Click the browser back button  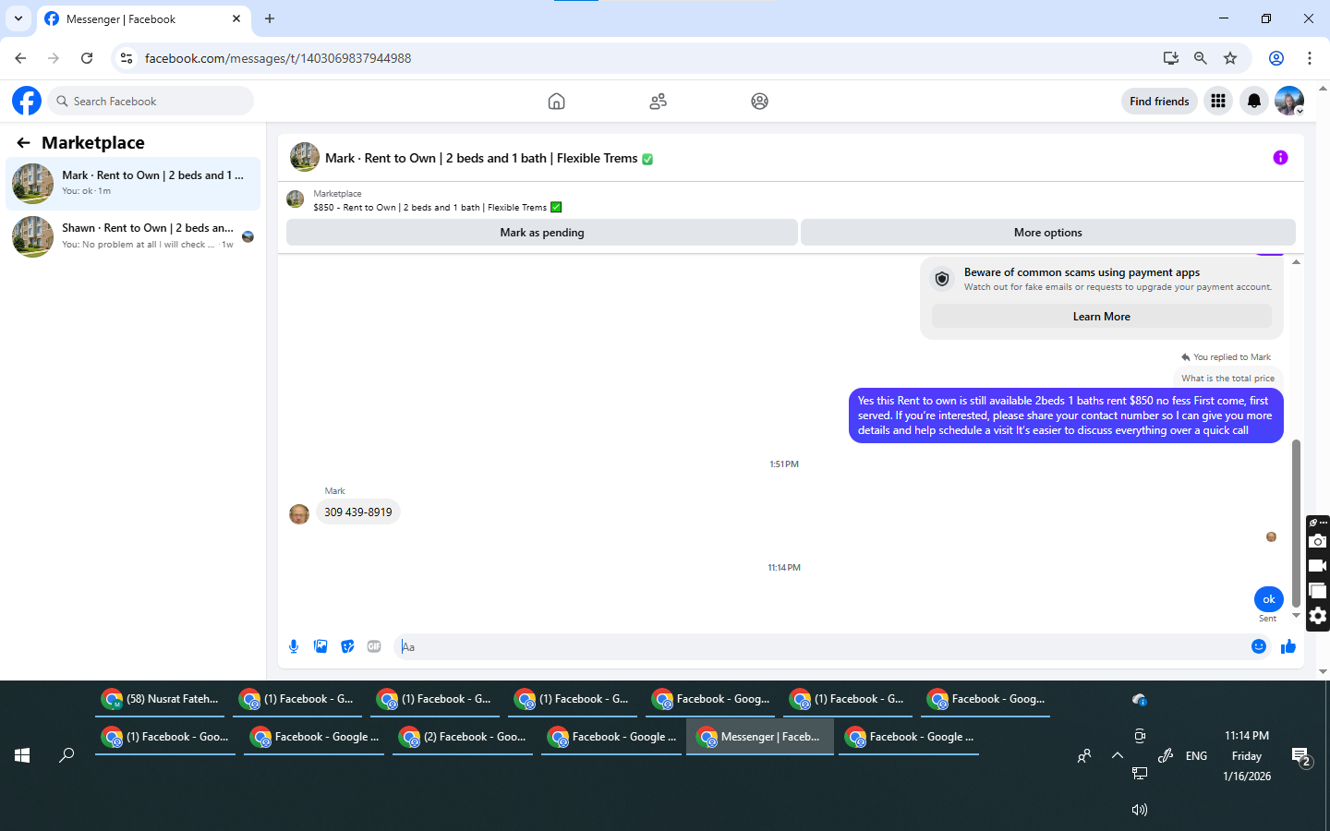(x=20, y=58)
